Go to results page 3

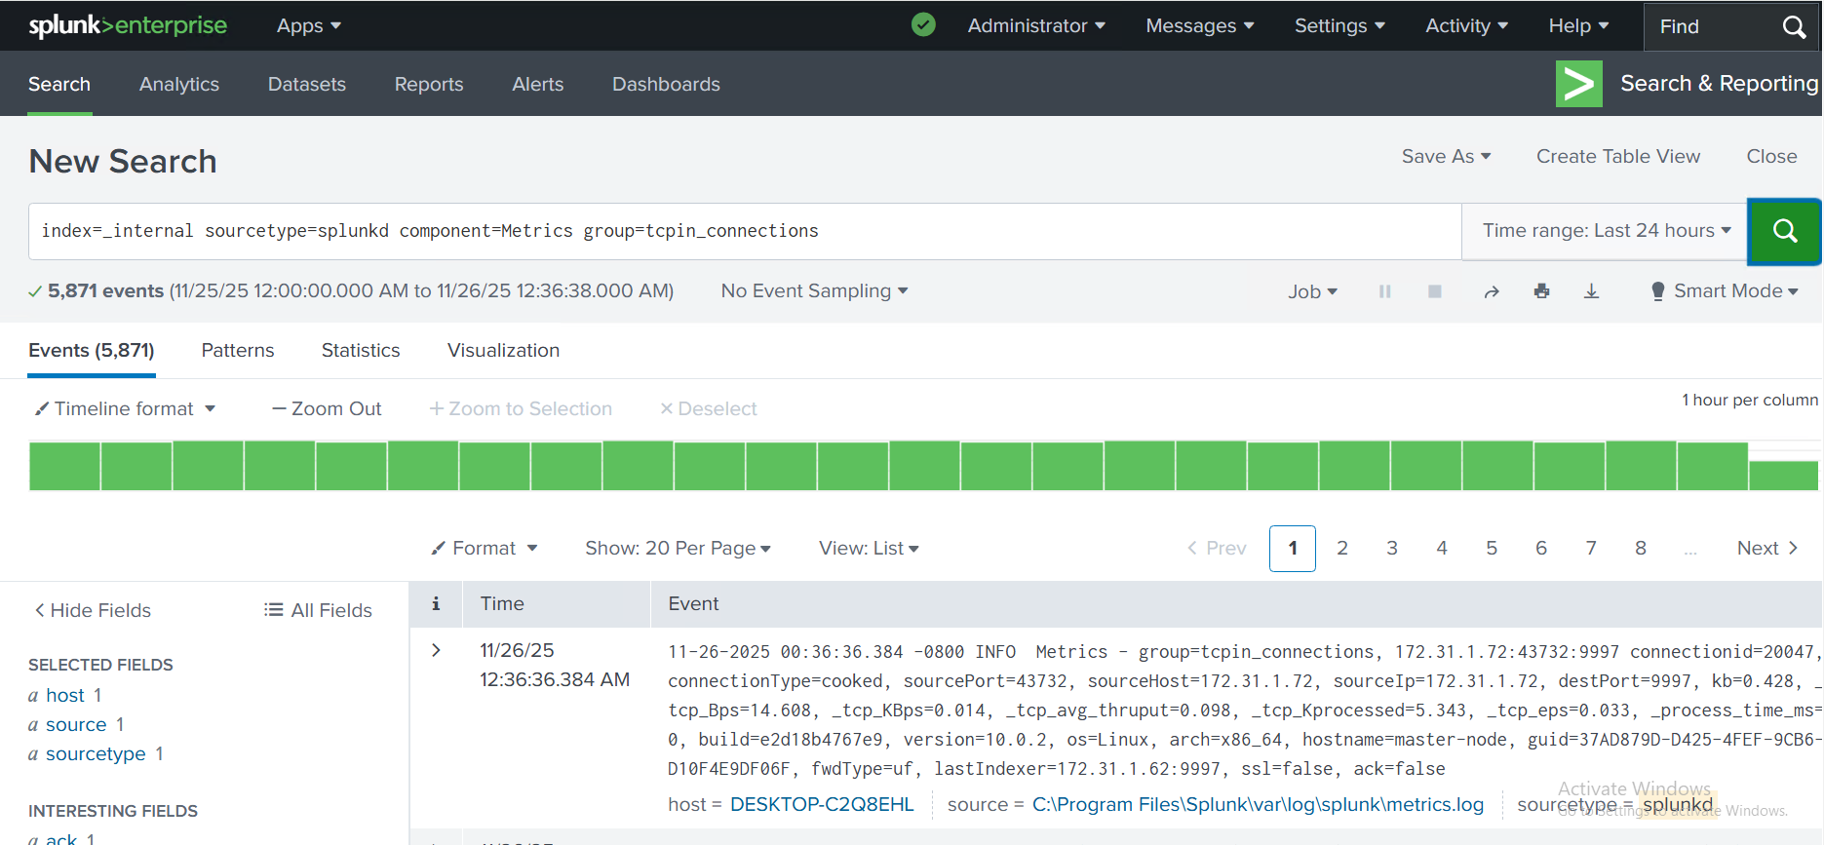pyautogui.click(x=1392, y=549)
